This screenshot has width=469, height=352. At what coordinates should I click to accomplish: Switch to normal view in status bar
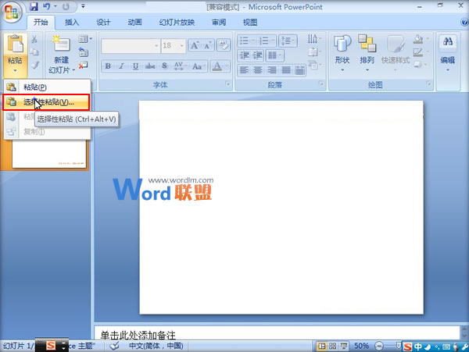(321, 346)
